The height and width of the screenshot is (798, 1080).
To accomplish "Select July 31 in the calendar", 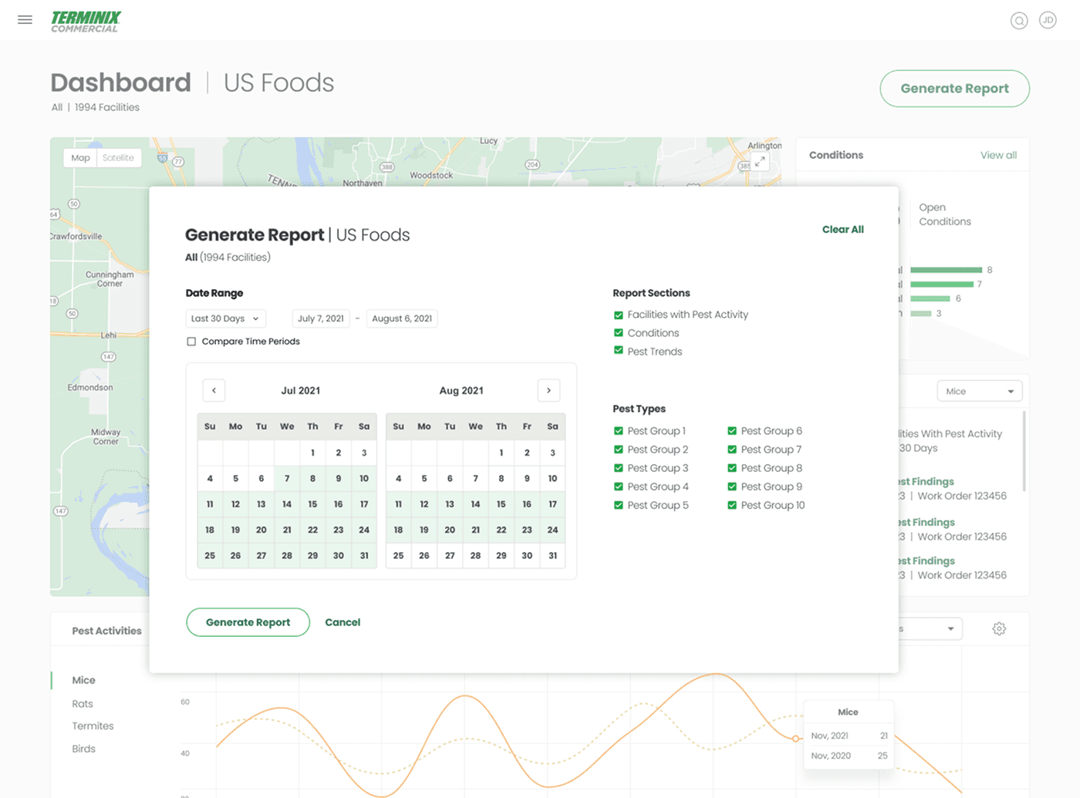I will tap(364, 555).
